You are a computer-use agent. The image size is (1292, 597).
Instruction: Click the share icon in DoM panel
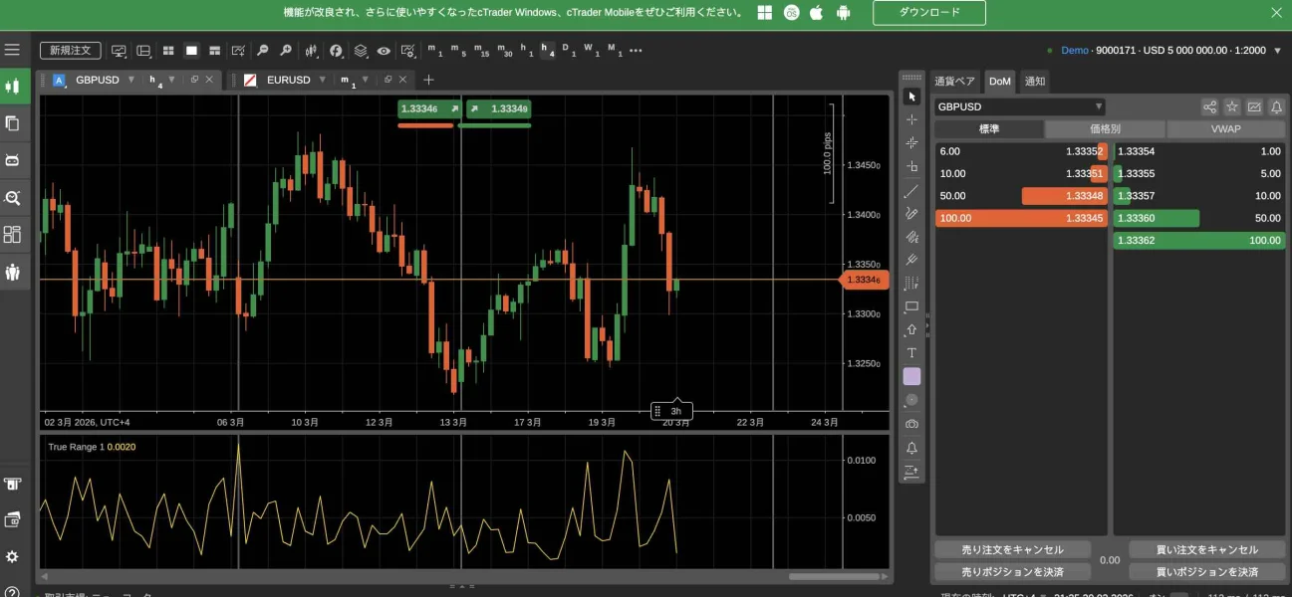click(x=1209, y=106)
